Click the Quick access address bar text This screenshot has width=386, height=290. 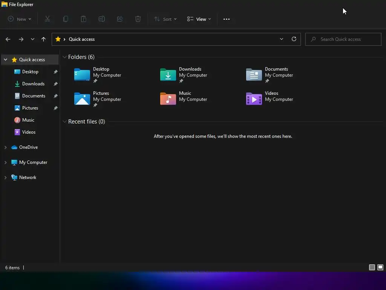(x=82, y=39)
